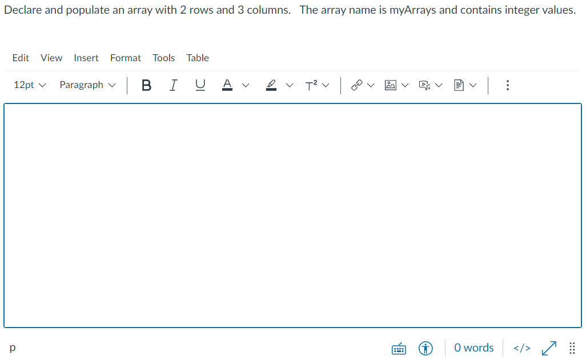Insert a document
Screen dimensions: 586x363
coord(458,85)
